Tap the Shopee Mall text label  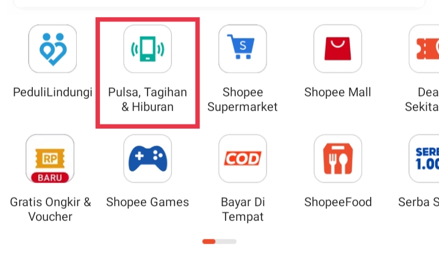click(338, 92)
